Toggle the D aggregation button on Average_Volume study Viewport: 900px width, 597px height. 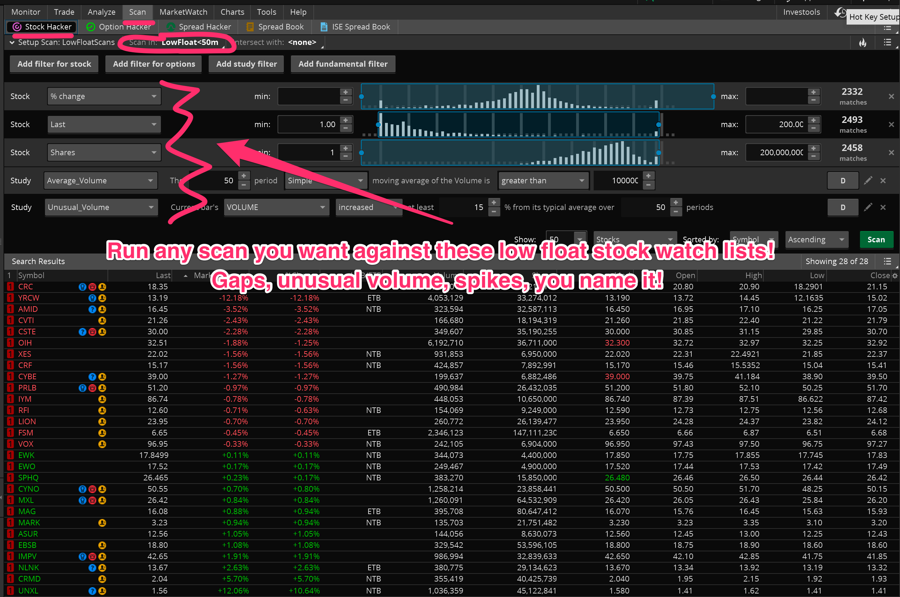pyautogui.click(x=842, y=181)
